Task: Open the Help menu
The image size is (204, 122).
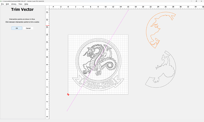Action: (26, 4)
